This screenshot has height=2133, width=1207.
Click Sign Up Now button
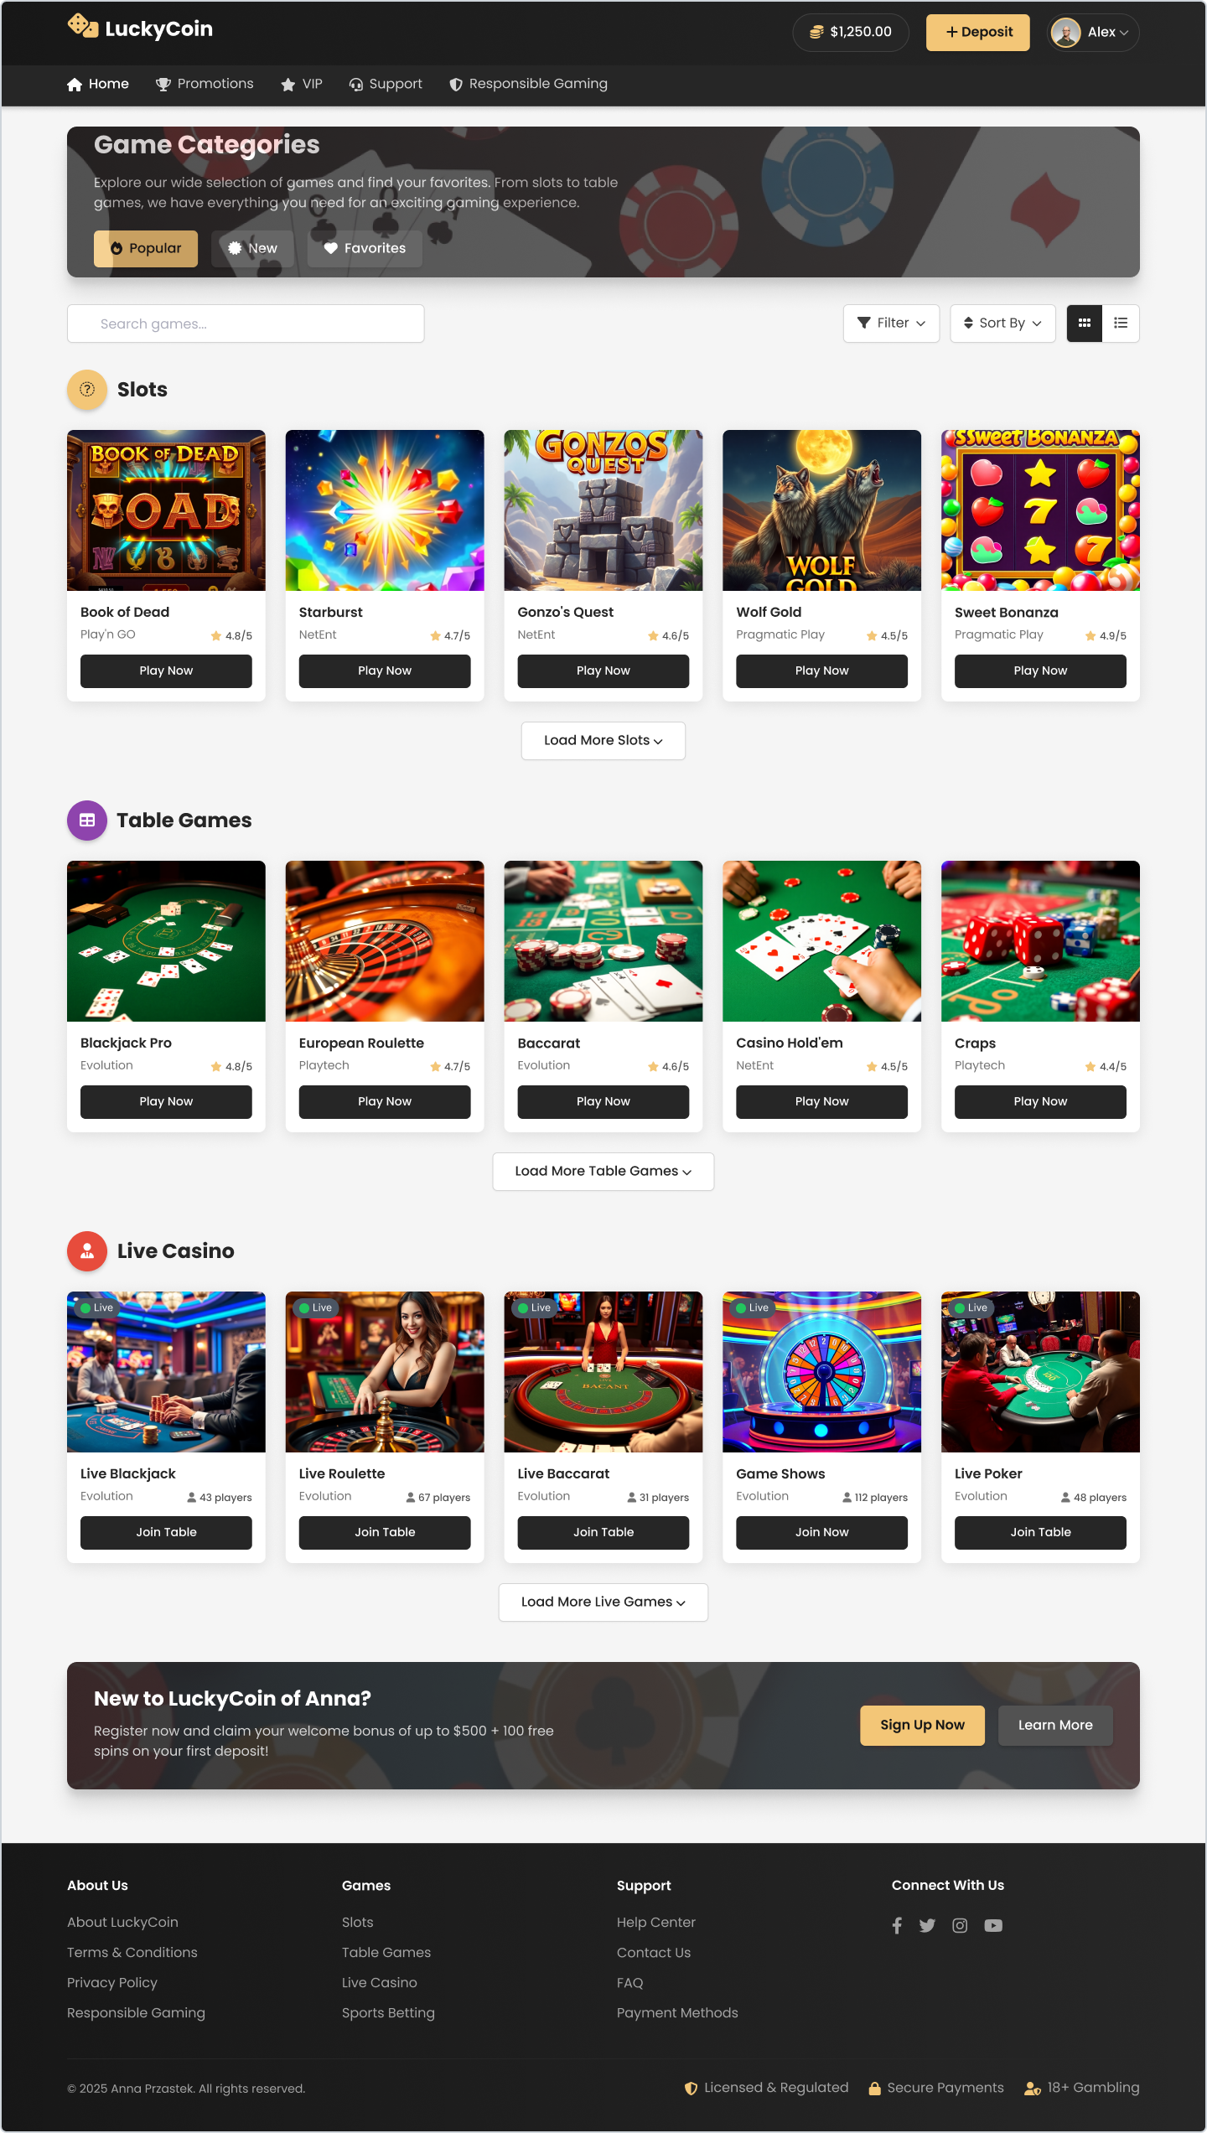click(x=922, y=1726)
